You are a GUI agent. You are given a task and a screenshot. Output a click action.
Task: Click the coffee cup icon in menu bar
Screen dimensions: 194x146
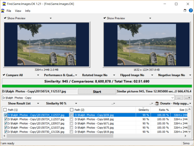185,11
